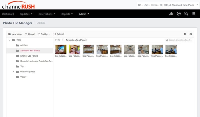Go to the Dashboard menu item

tap(8, 14)
